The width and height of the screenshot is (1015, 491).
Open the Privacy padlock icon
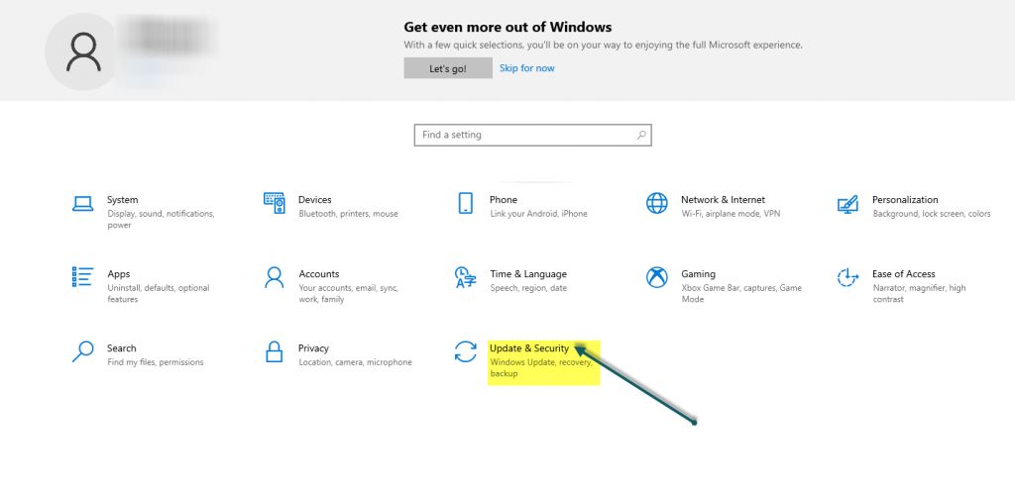click(x=275, y=351)
